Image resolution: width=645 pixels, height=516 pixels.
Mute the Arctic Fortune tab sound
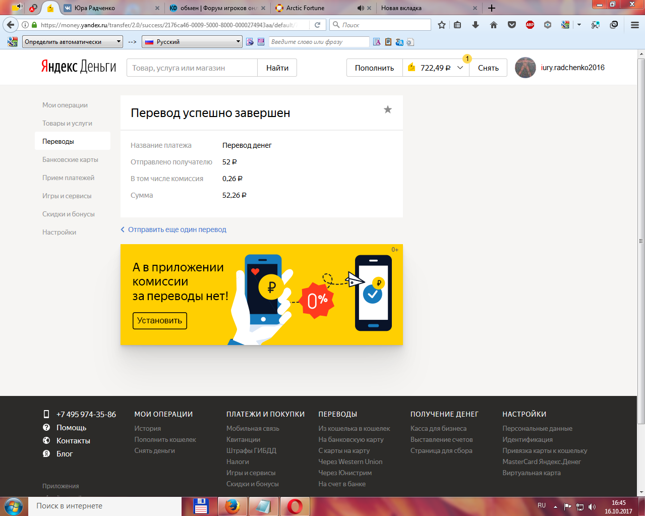click(x=360, y=8)
